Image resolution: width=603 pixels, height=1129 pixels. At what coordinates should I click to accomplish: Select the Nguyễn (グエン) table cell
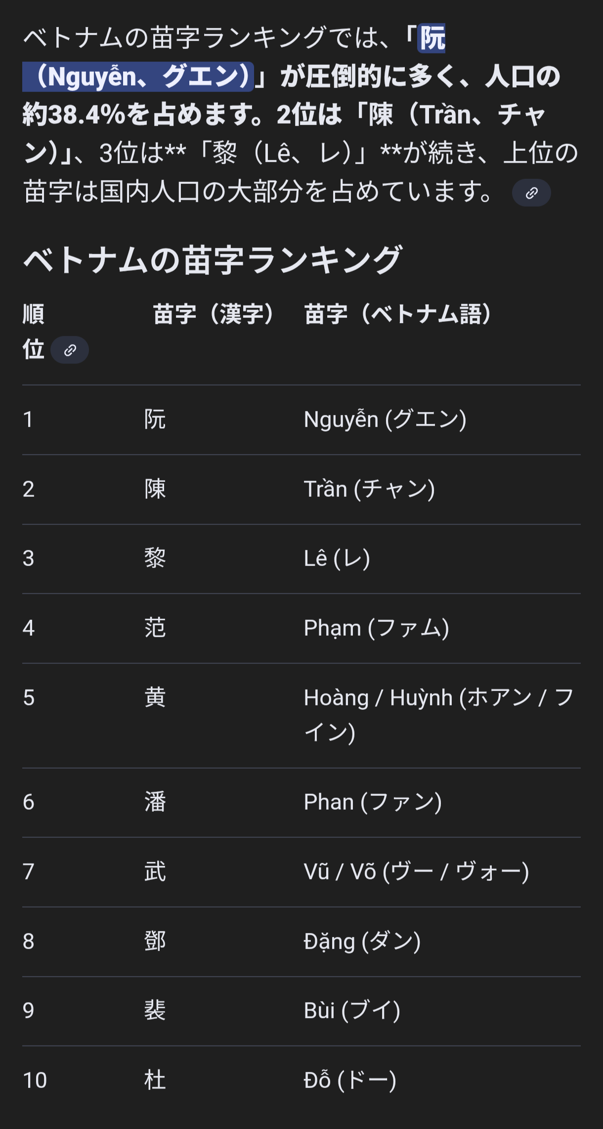point(385,420)
